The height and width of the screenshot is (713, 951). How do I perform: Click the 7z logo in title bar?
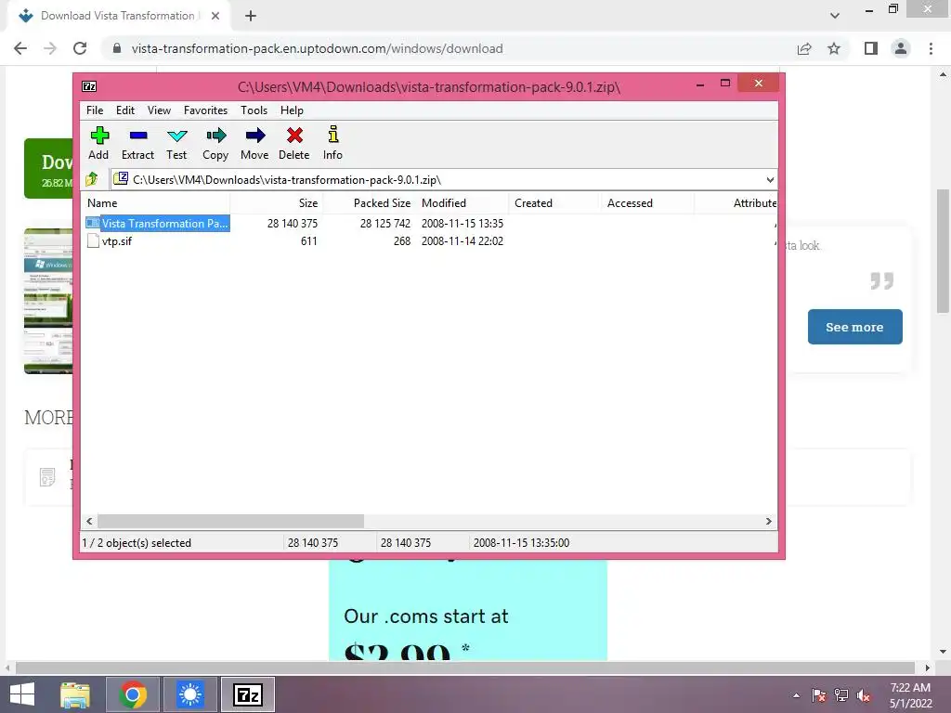(x=89, y=86)
